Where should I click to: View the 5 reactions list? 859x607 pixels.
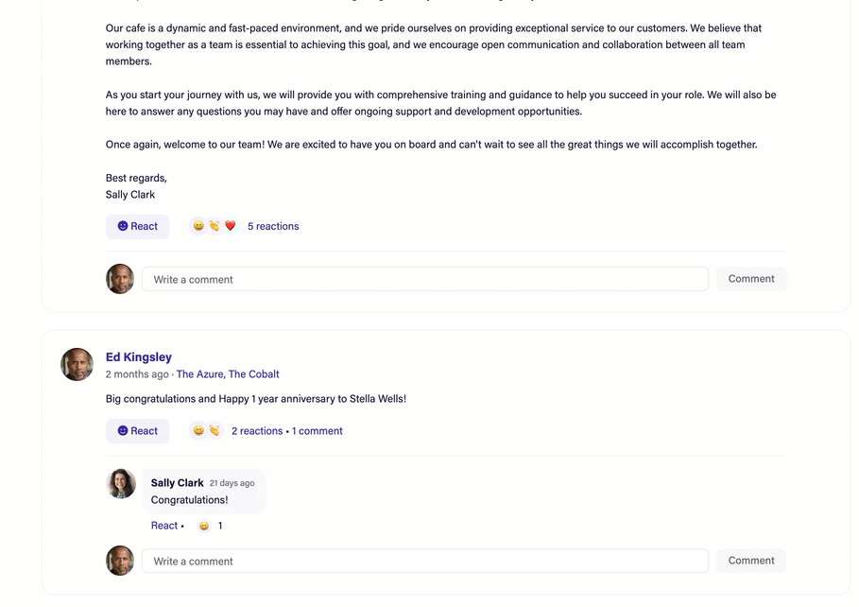click(273, 226)
